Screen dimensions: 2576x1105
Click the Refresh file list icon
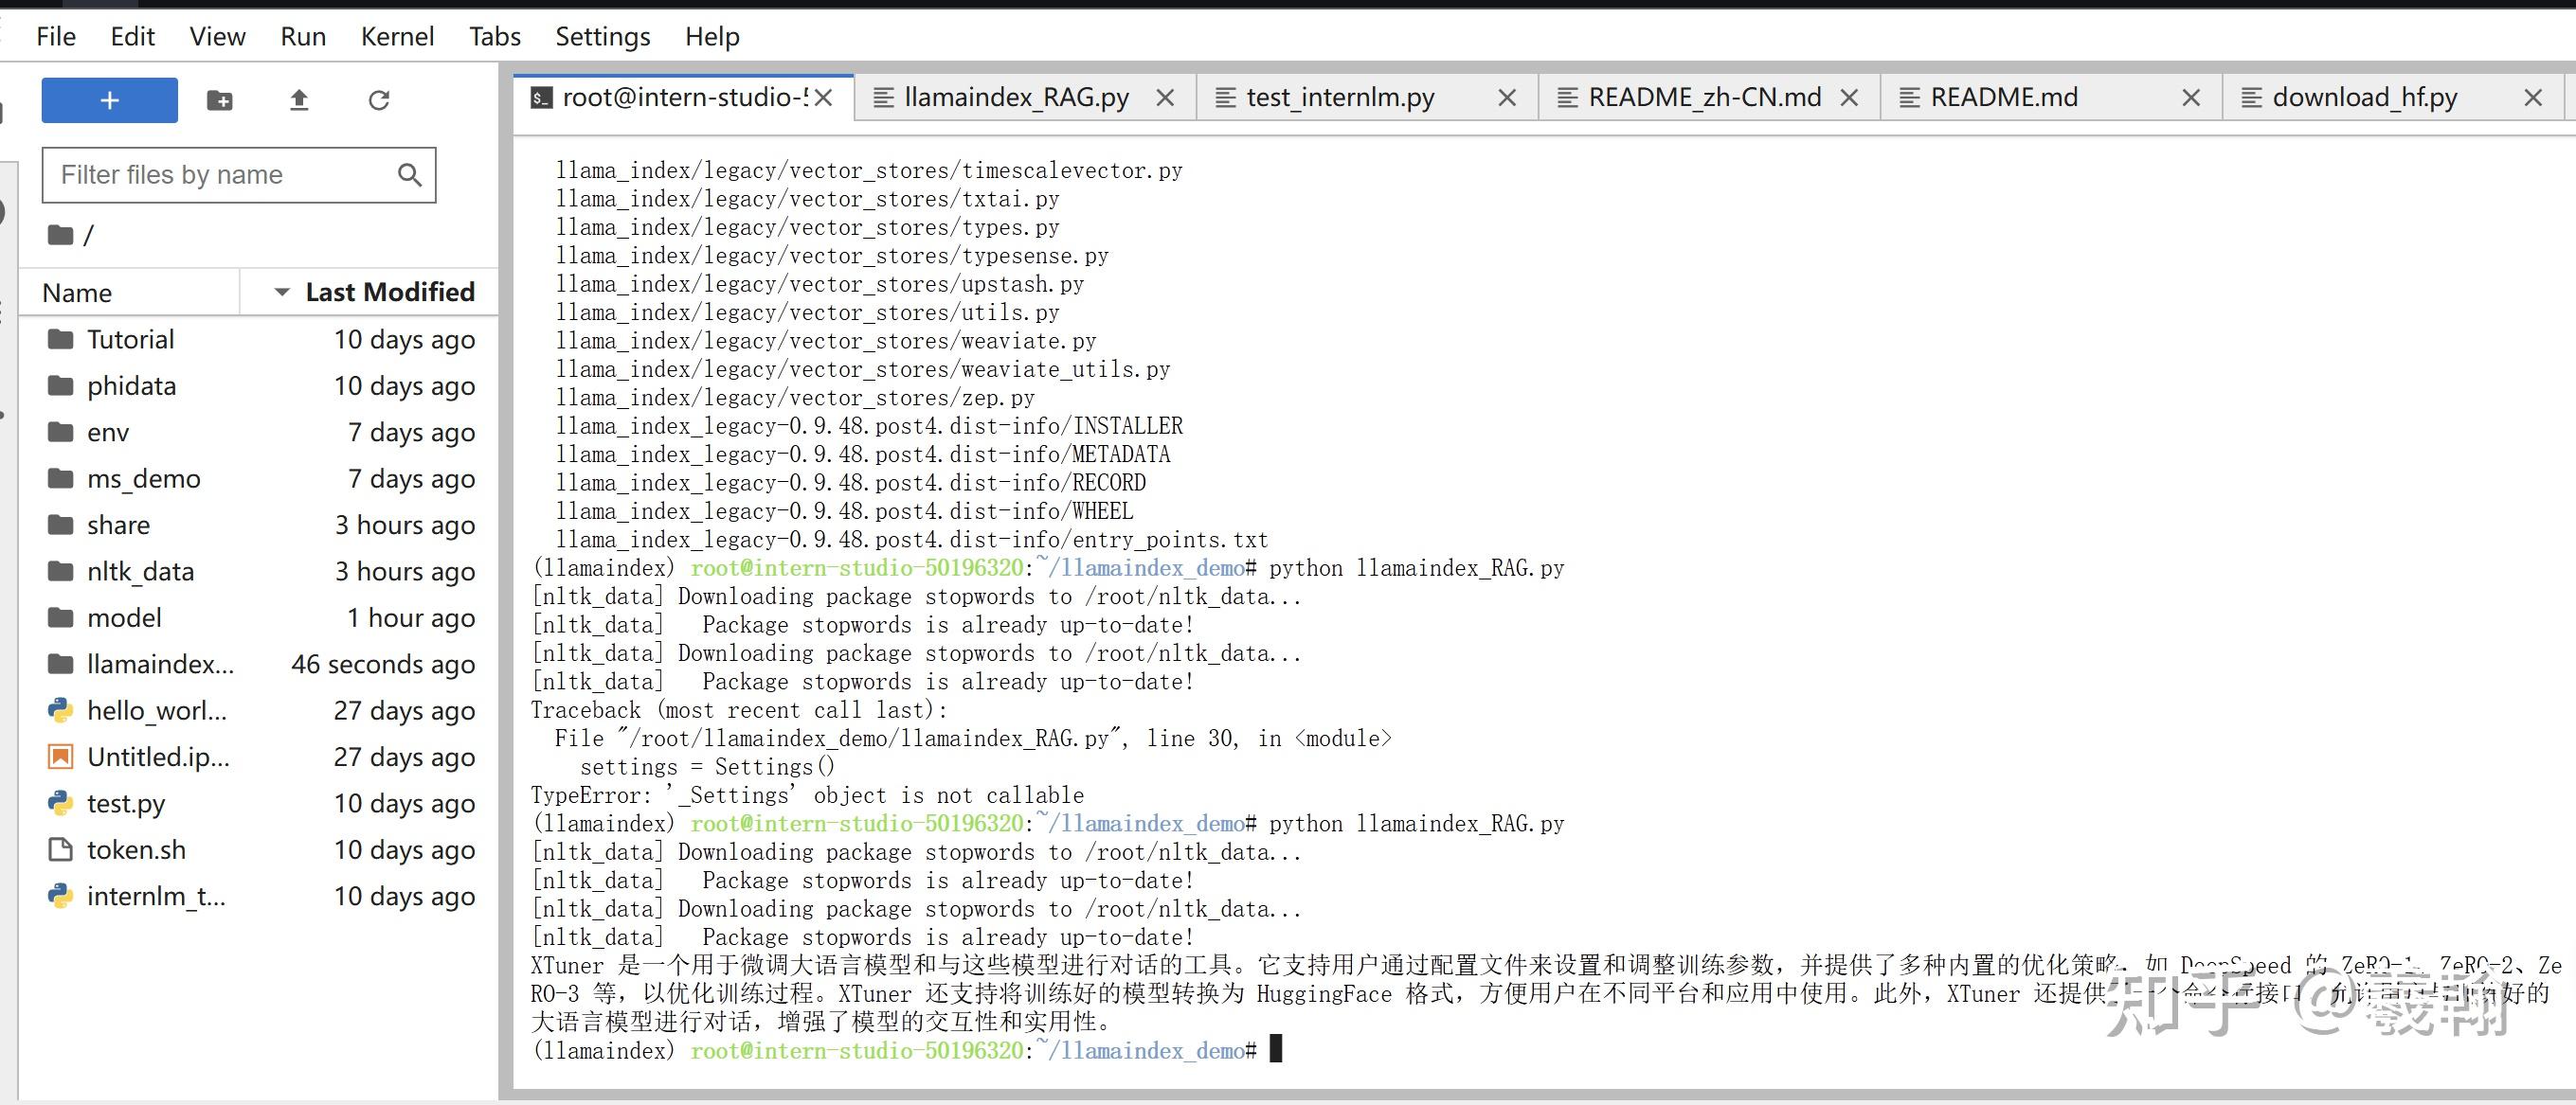click(x=379, y=100)
